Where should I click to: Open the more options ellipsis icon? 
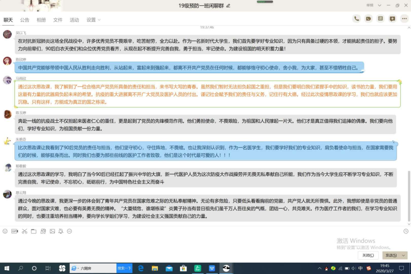pos(404,19)
